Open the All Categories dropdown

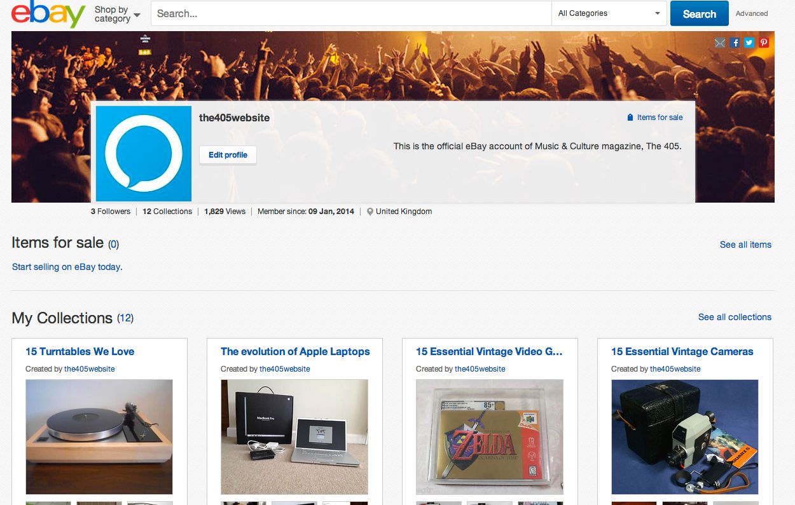pos(609,13)
